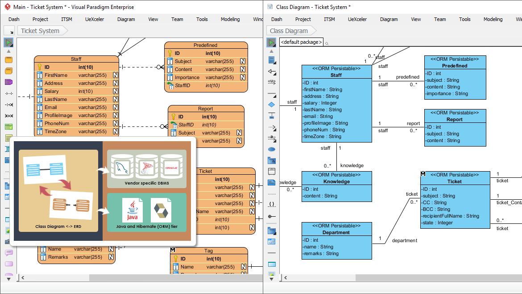Choose the Package folder tool
522x294 pixels.
(272, 160)
